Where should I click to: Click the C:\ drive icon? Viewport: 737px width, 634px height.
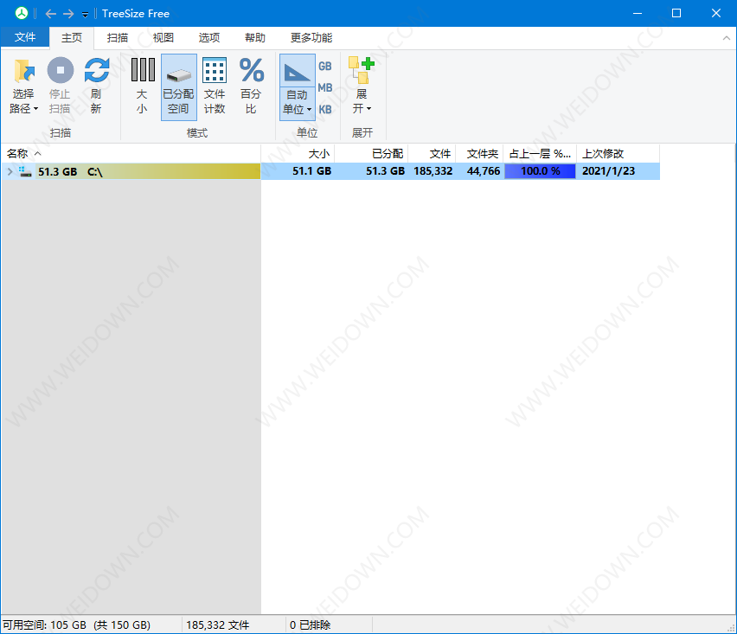click(25, 171)
